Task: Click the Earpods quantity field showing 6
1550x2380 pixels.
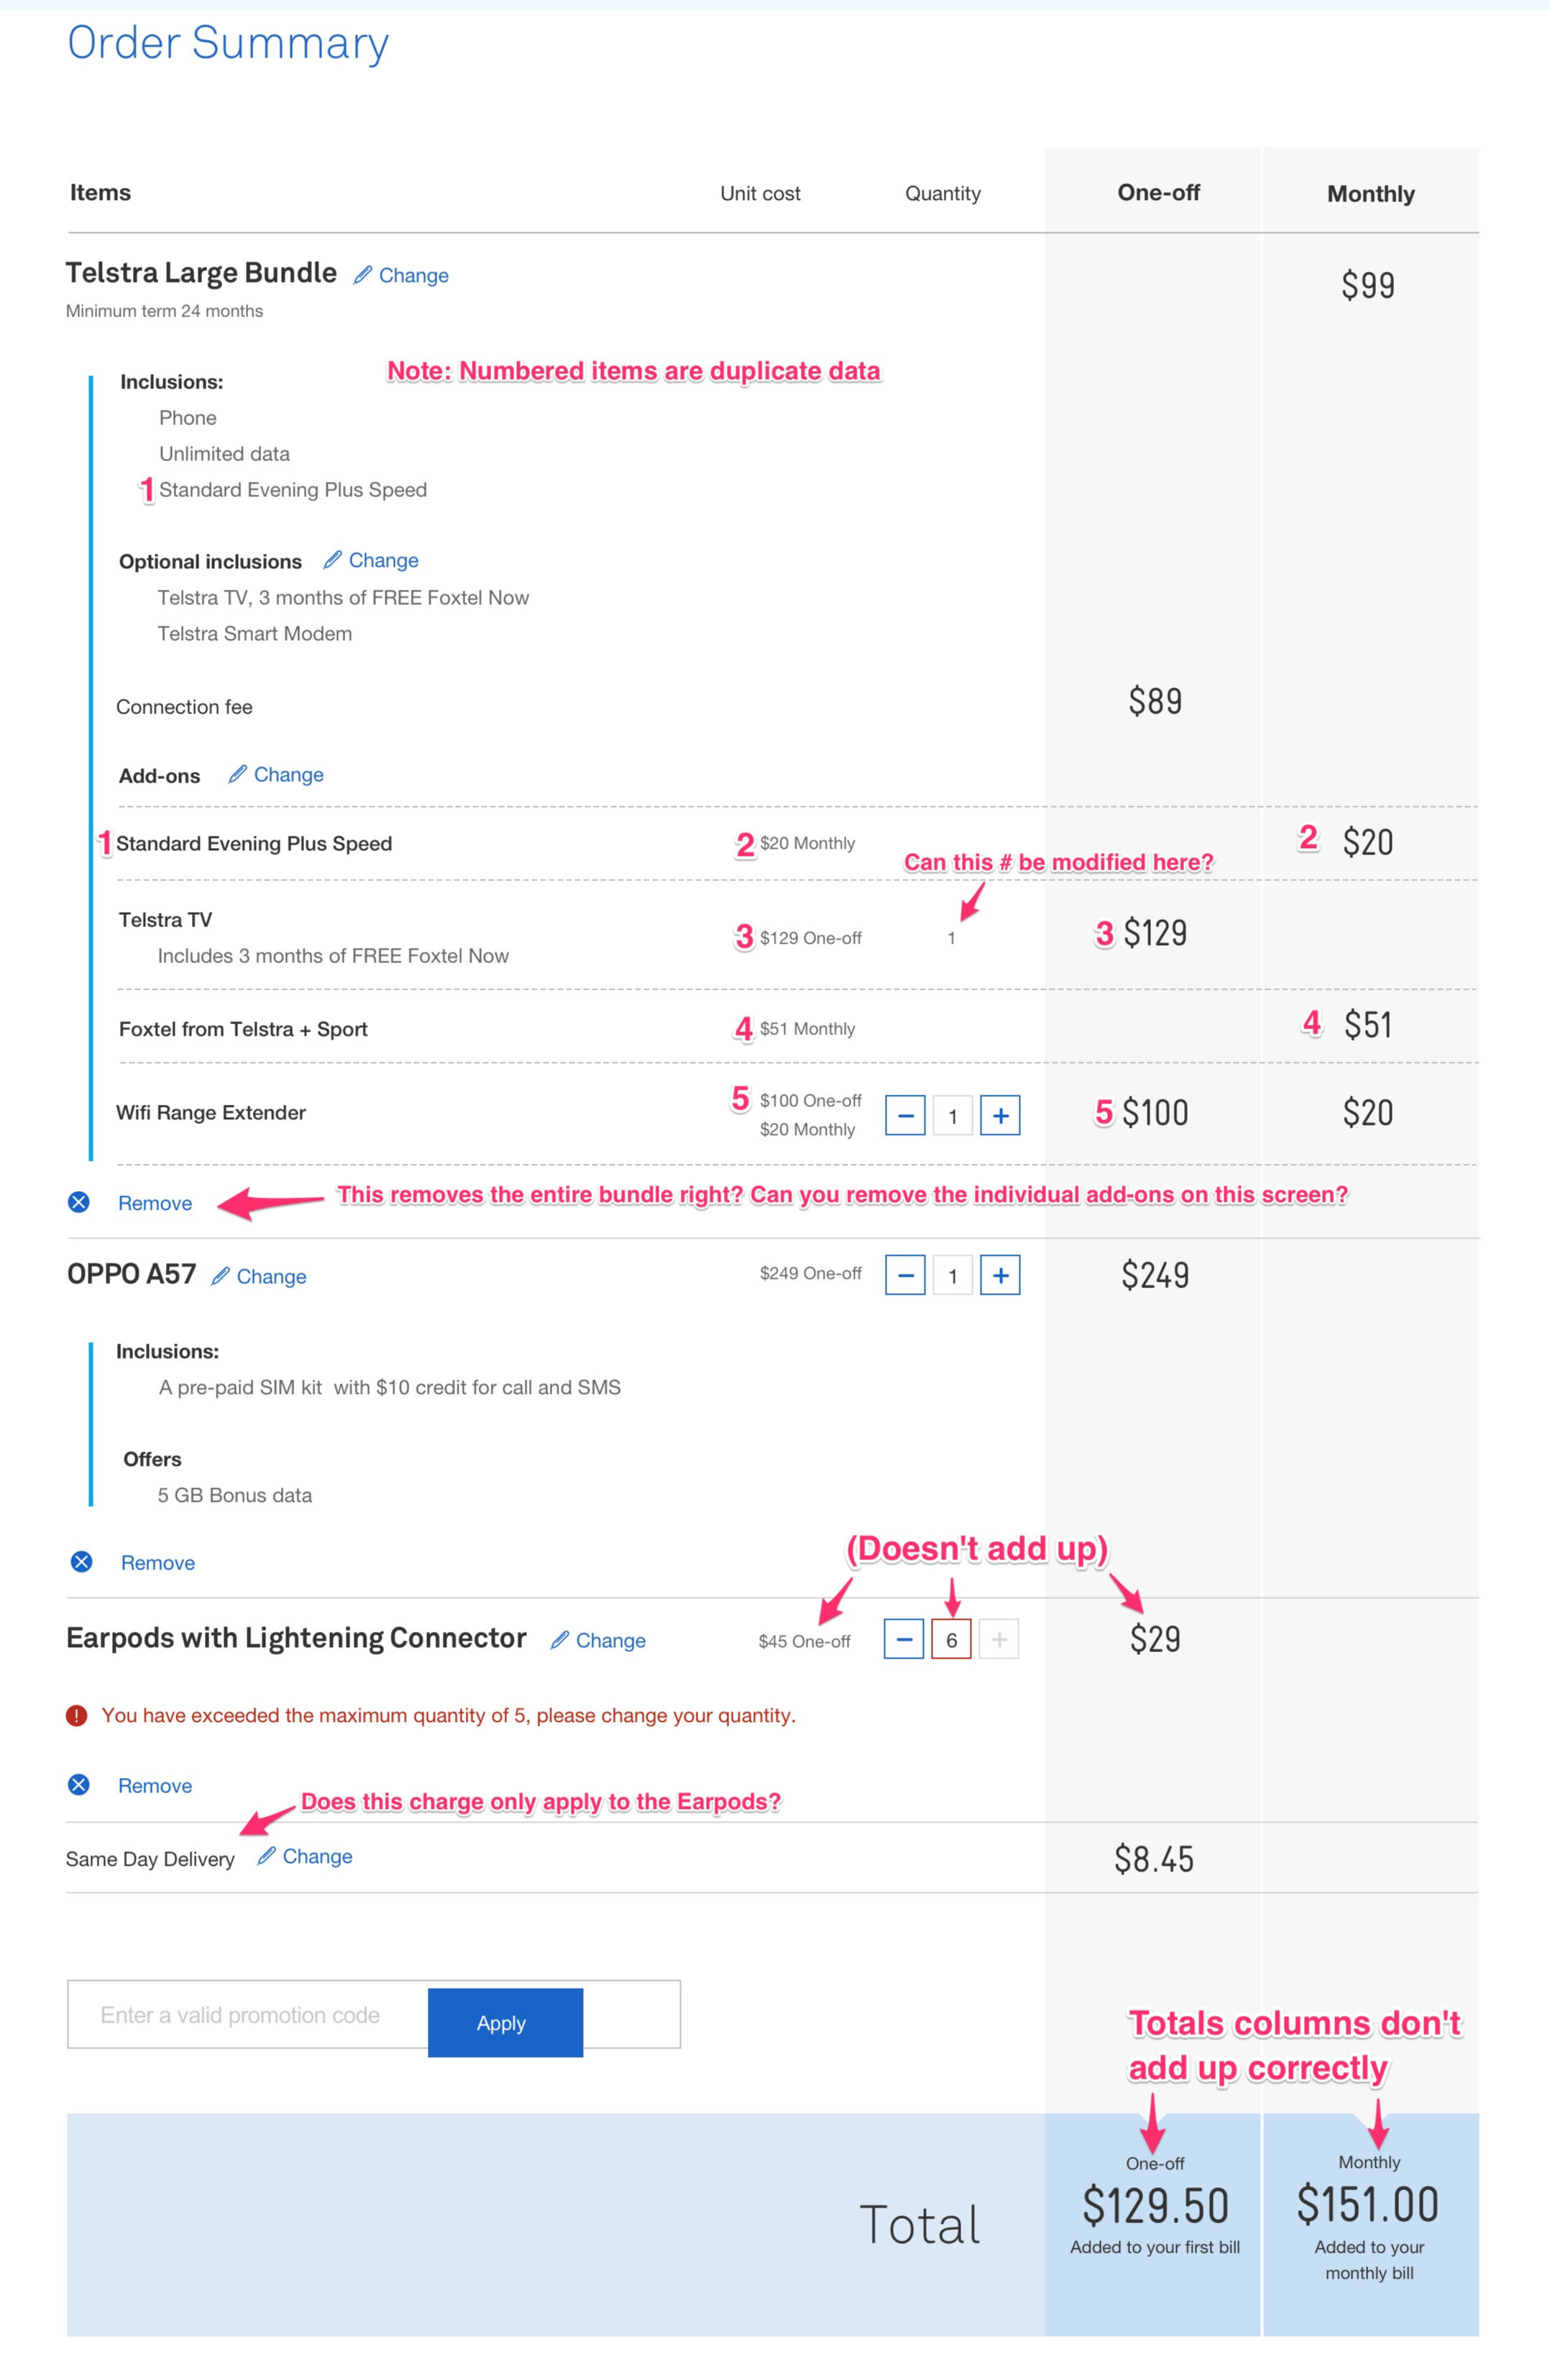Action: click(x=951, y=1639)
